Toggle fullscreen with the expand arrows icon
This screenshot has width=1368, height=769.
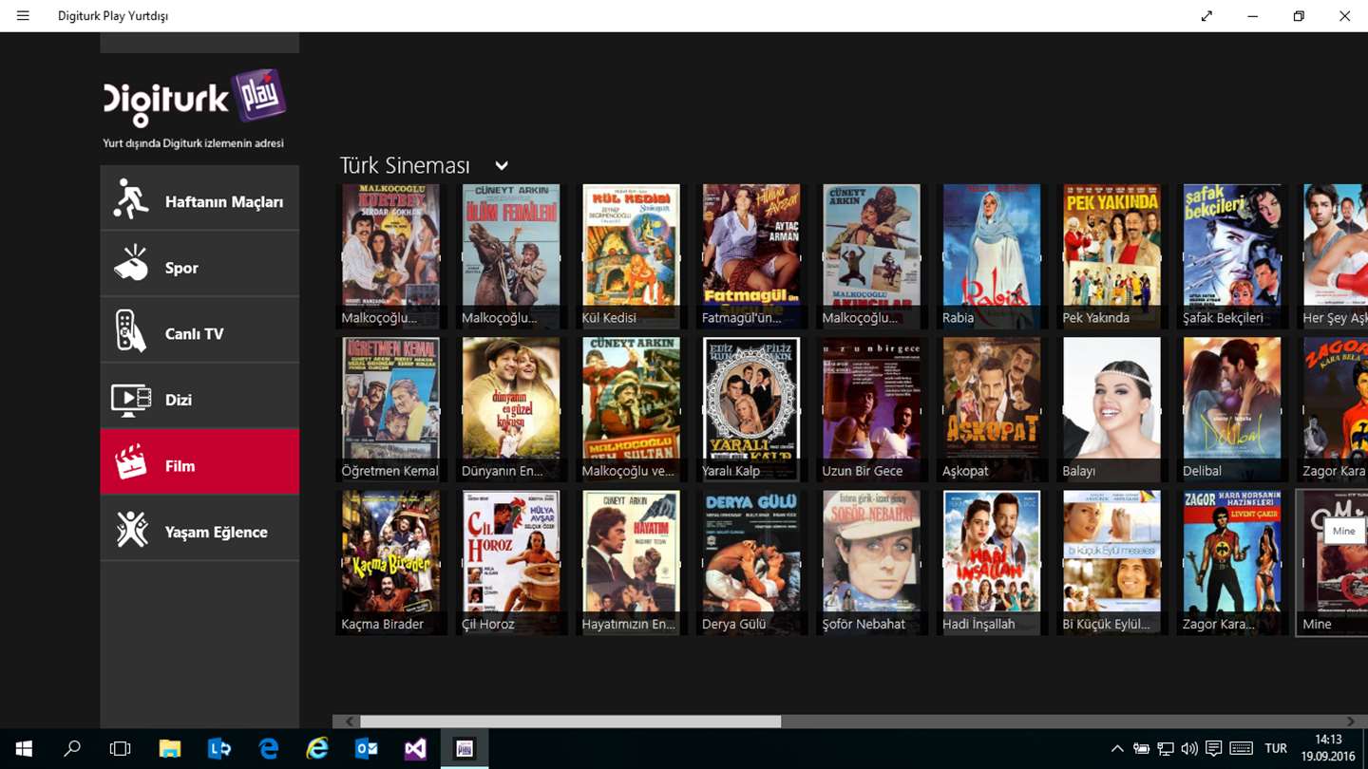1206,16
